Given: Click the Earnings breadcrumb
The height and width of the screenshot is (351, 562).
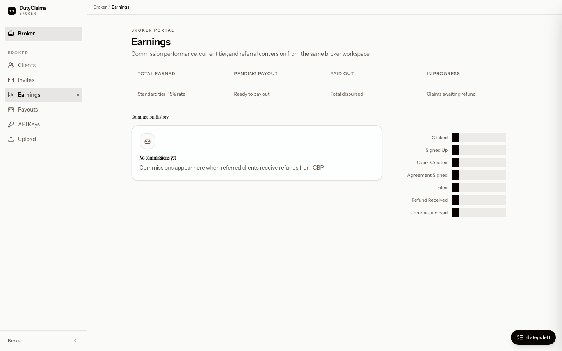Looking at the screenshot, I should coord(120,7).
